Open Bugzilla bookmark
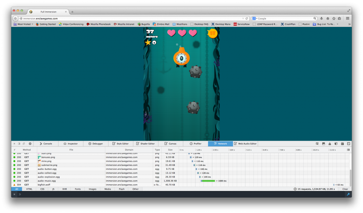The image size is (363, 213). 144,24
